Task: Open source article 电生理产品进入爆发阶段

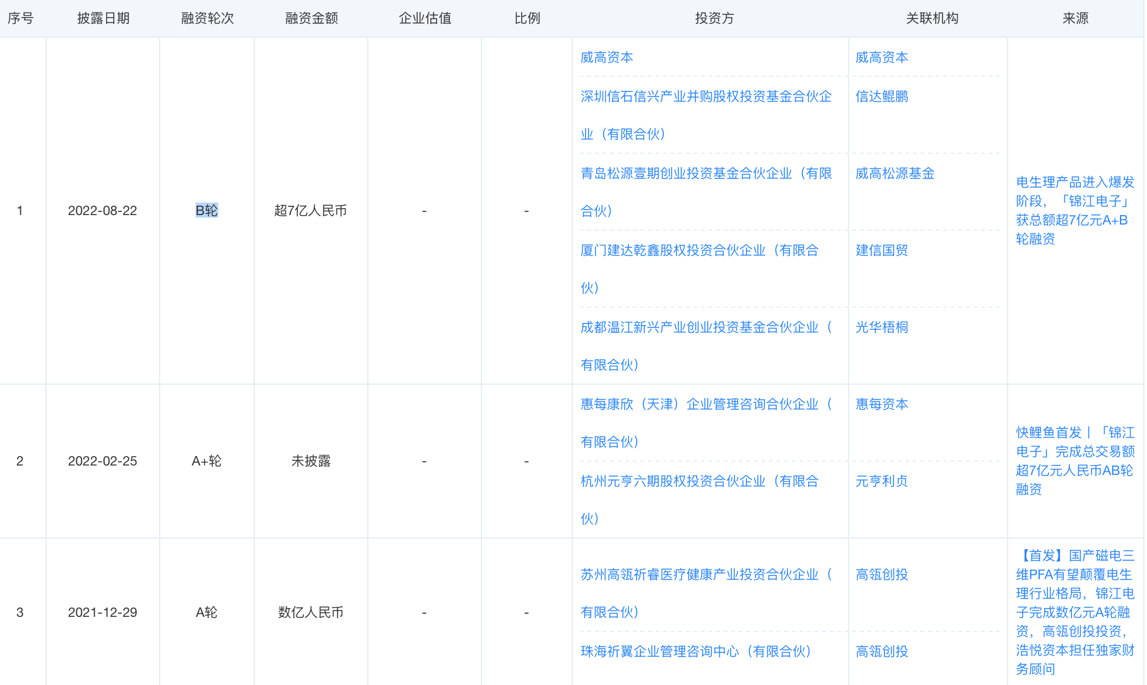Action: point(1075,211)
